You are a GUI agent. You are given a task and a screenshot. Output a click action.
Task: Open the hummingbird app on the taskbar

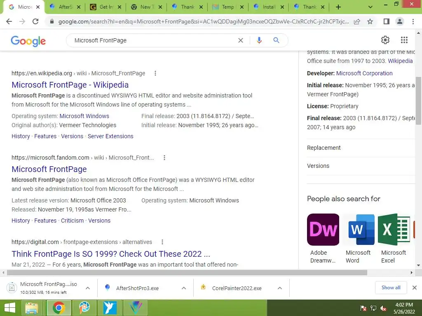pyautogui.click(x=110, y=308)
